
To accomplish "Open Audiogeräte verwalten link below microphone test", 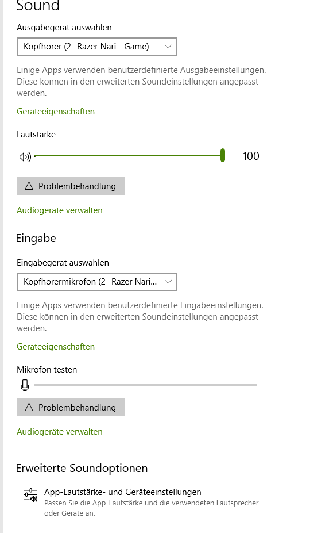I will [x=59, y=432].
